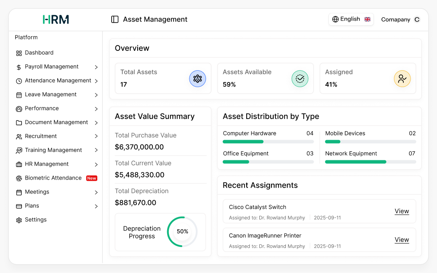Click the Recruitment people icon

[x=19, y=137]
